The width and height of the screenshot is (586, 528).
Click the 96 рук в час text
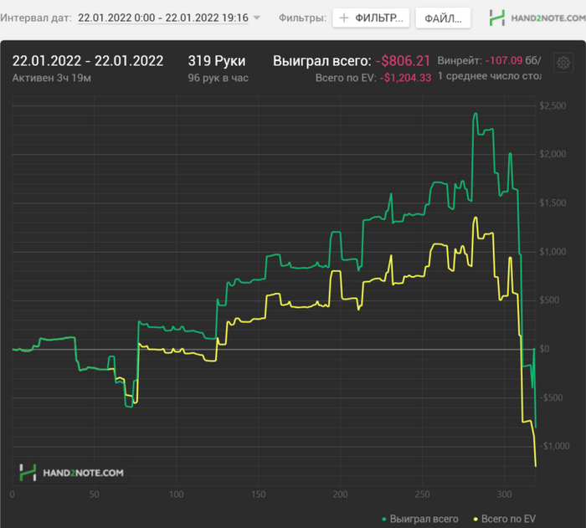218,78
